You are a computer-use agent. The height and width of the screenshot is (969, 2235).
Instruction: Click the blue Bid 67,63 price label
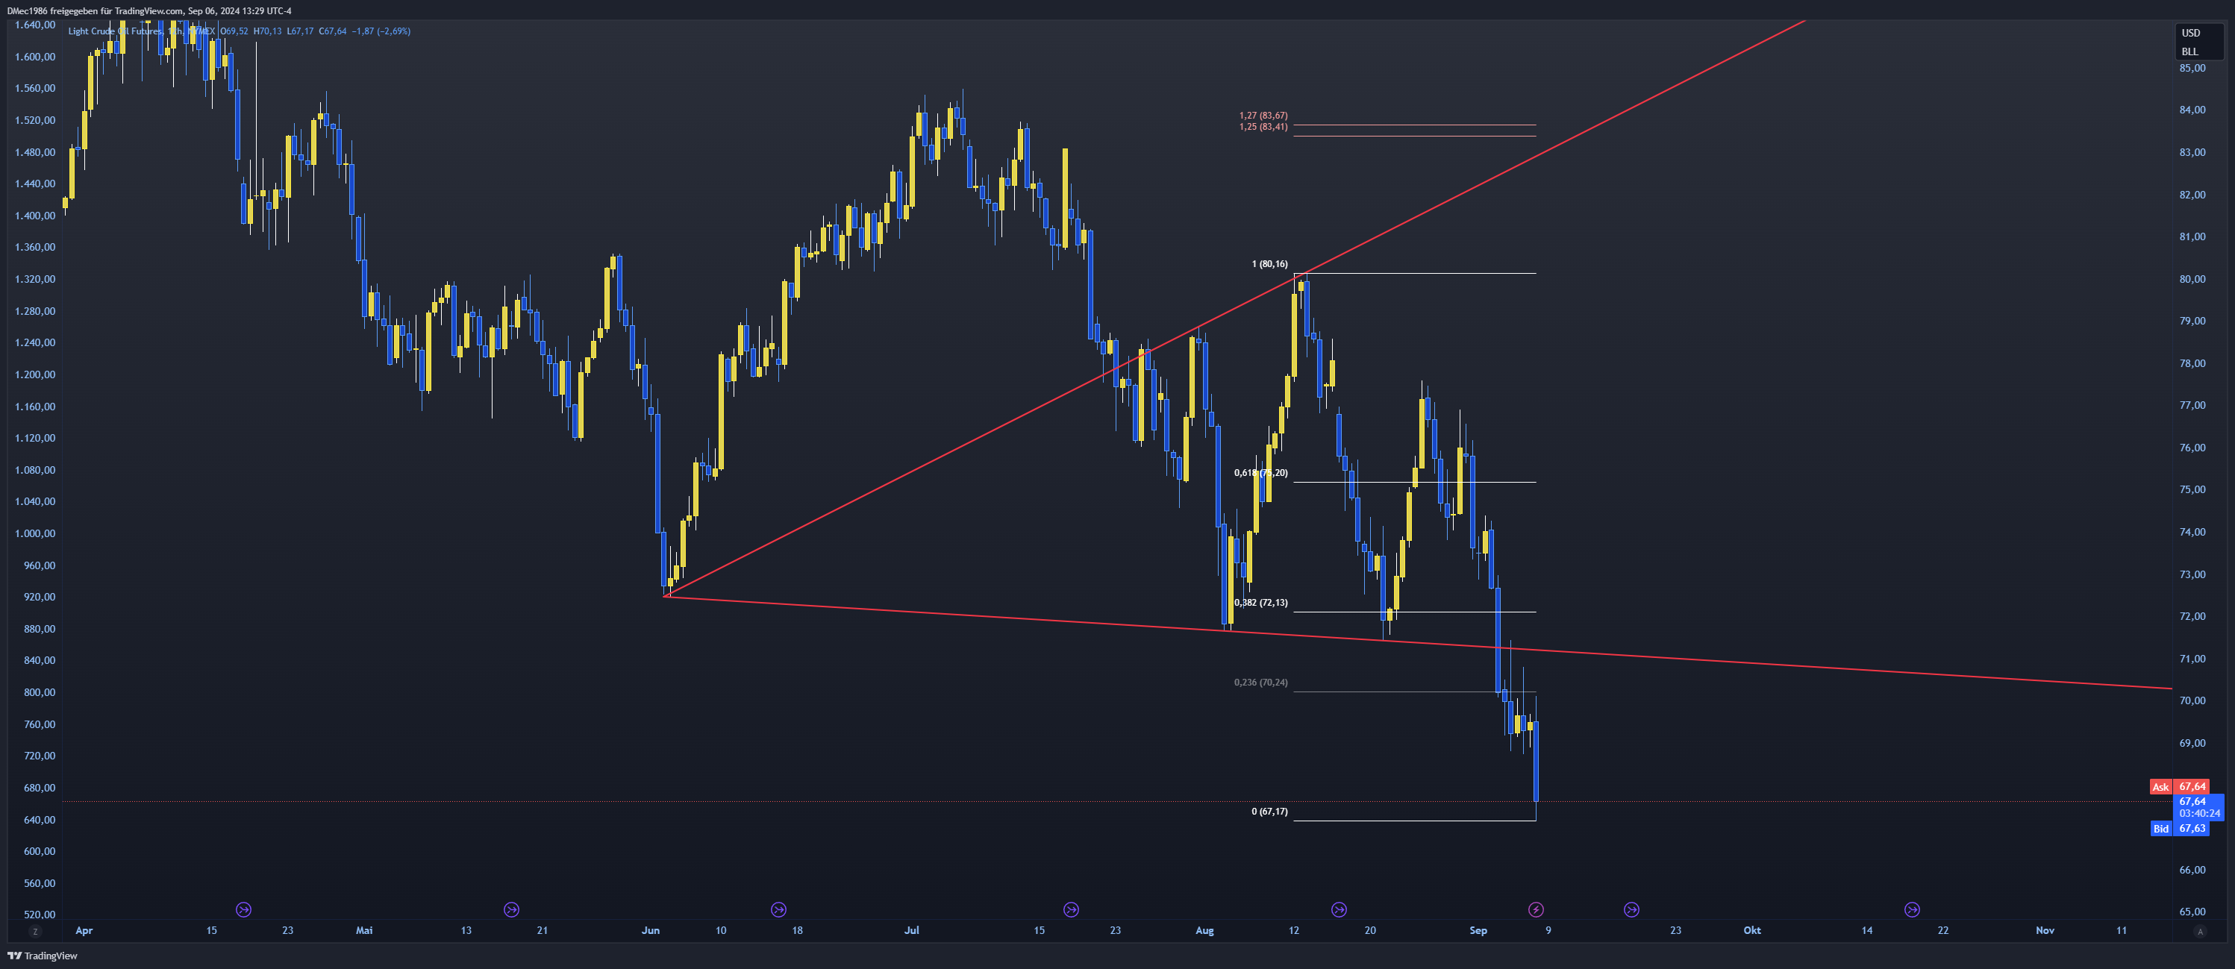[2181, 829]
